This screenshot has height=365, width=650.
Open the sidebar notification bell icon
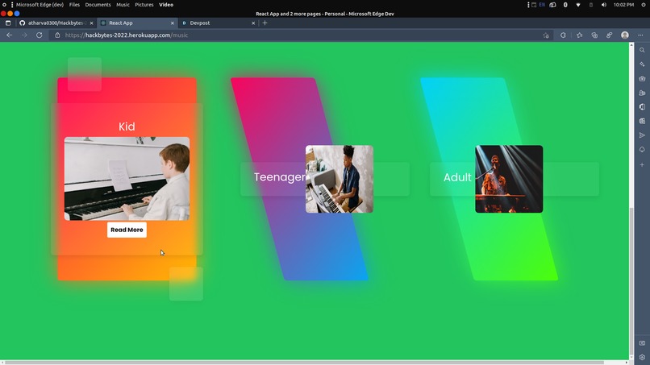pyautogui.click(x=642, y=150)
